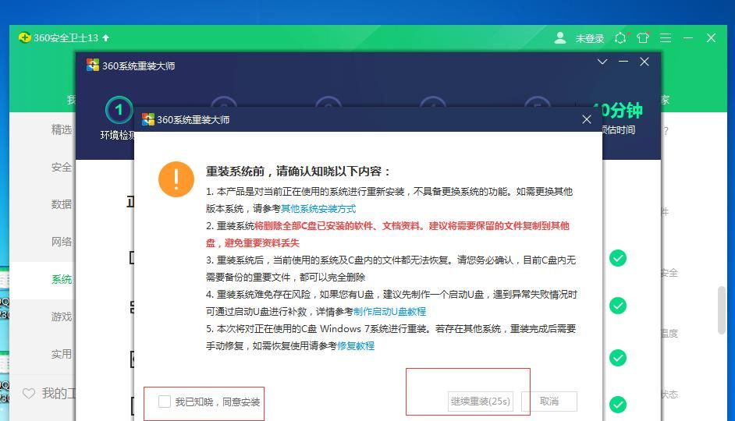The height and width of the screenshot is (421, 735).
Task: Click the orange exclamation warning icon
Action: coord(176,179)
